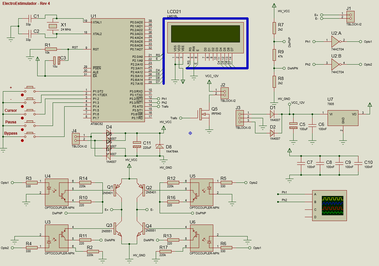
Task: Toggle the red latch dot below the + button
Action: (22, 95)
